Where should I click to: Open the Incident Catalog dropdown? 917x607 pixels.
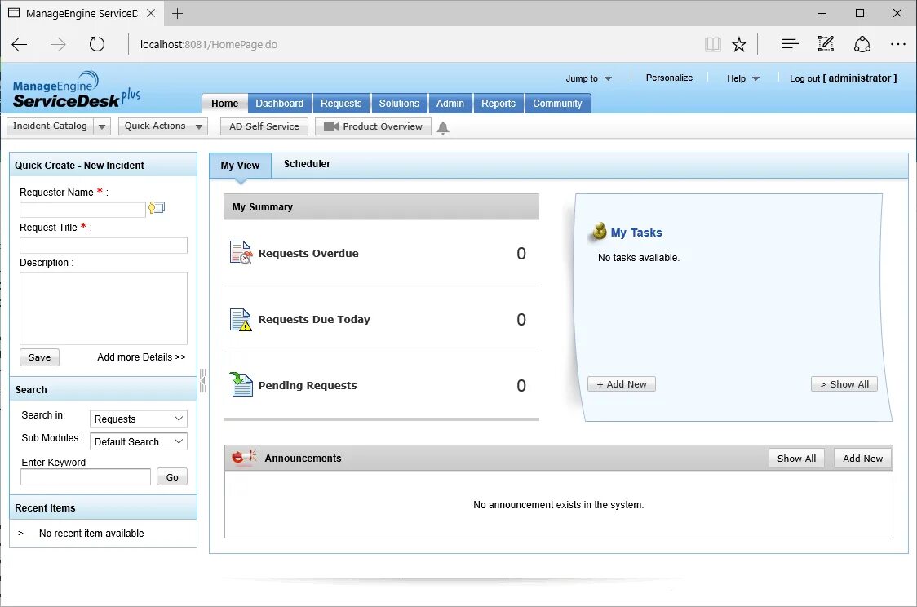point(101,126)
